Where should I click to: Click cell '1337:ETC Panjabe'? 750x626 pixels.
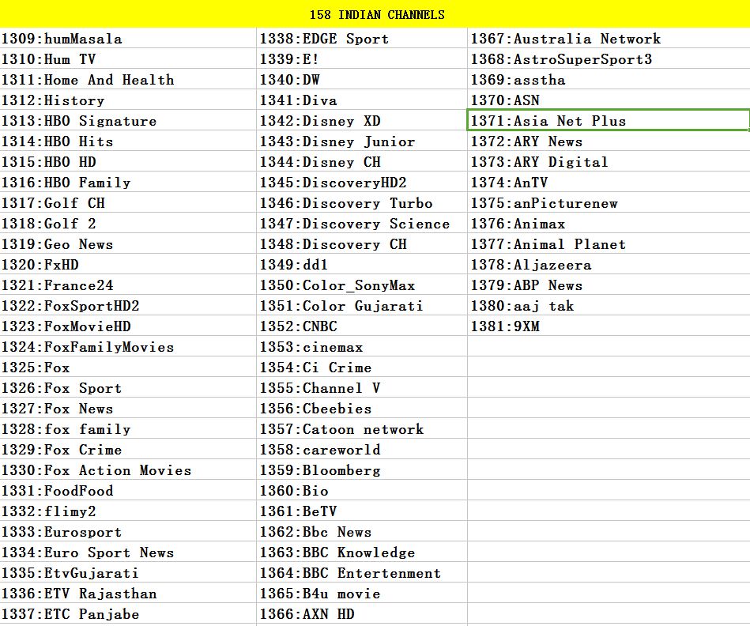click(128, 614)
